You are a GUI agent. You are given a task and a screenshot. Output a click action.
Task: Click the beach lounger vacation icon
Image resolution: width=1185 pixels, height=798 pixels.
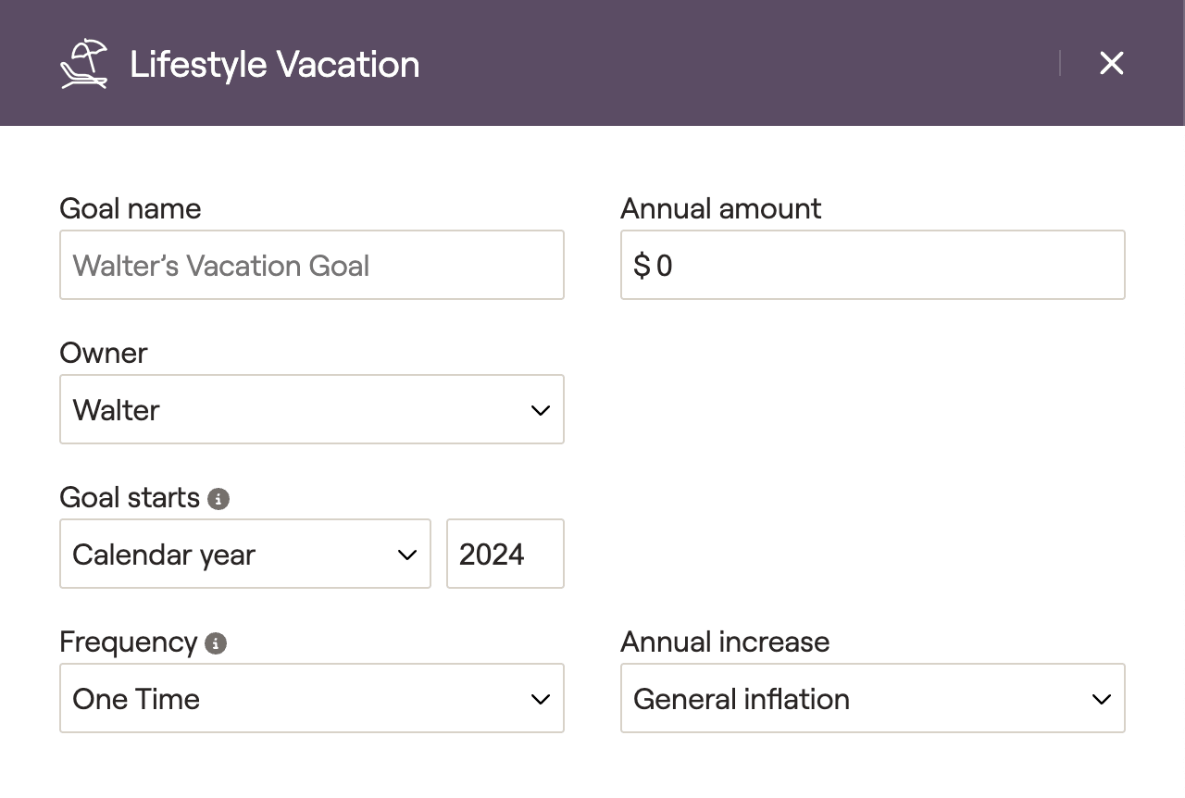pos(83,64)
